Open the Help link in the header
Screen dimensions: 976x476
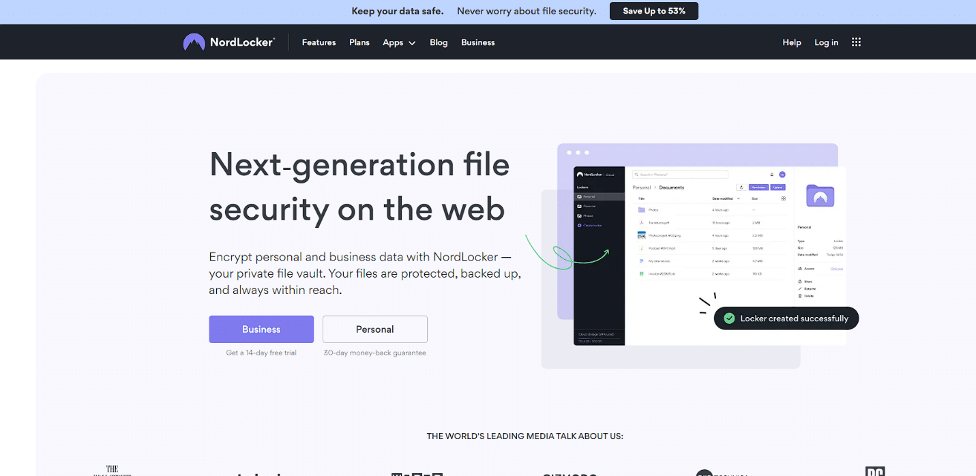[x=791, y=42]
